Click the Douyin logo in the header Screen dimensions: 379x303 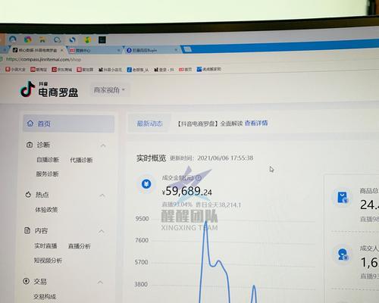tap(27, 89)
